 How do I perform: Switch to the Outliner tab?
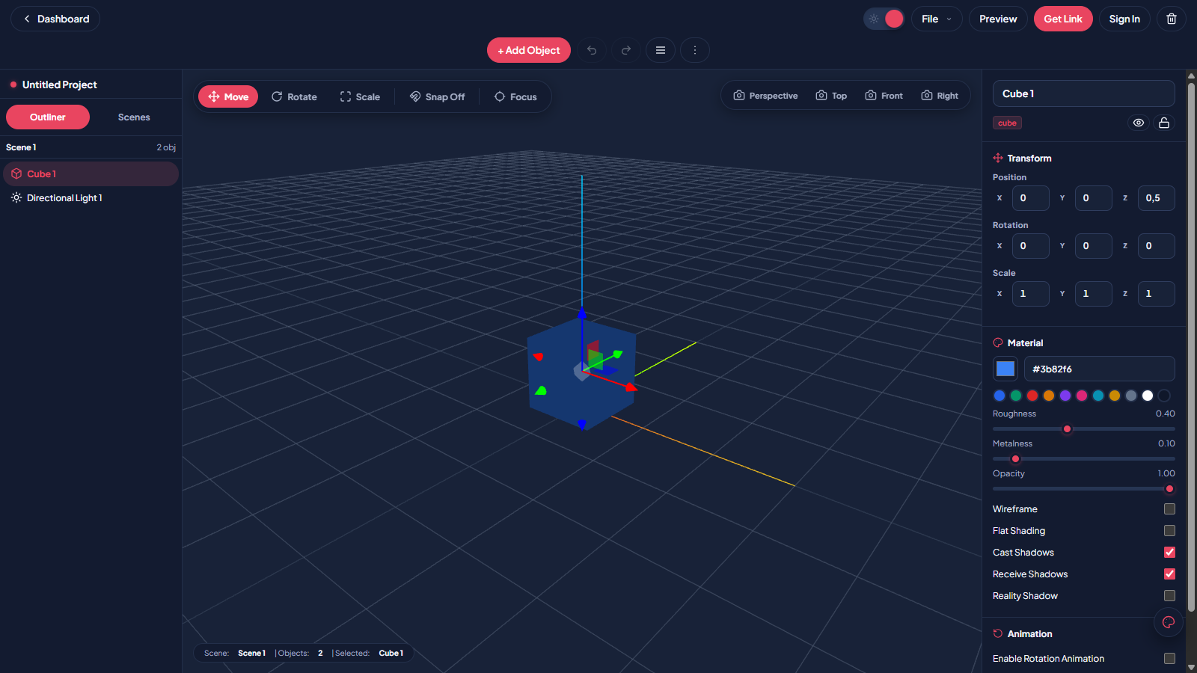point(48,117)
